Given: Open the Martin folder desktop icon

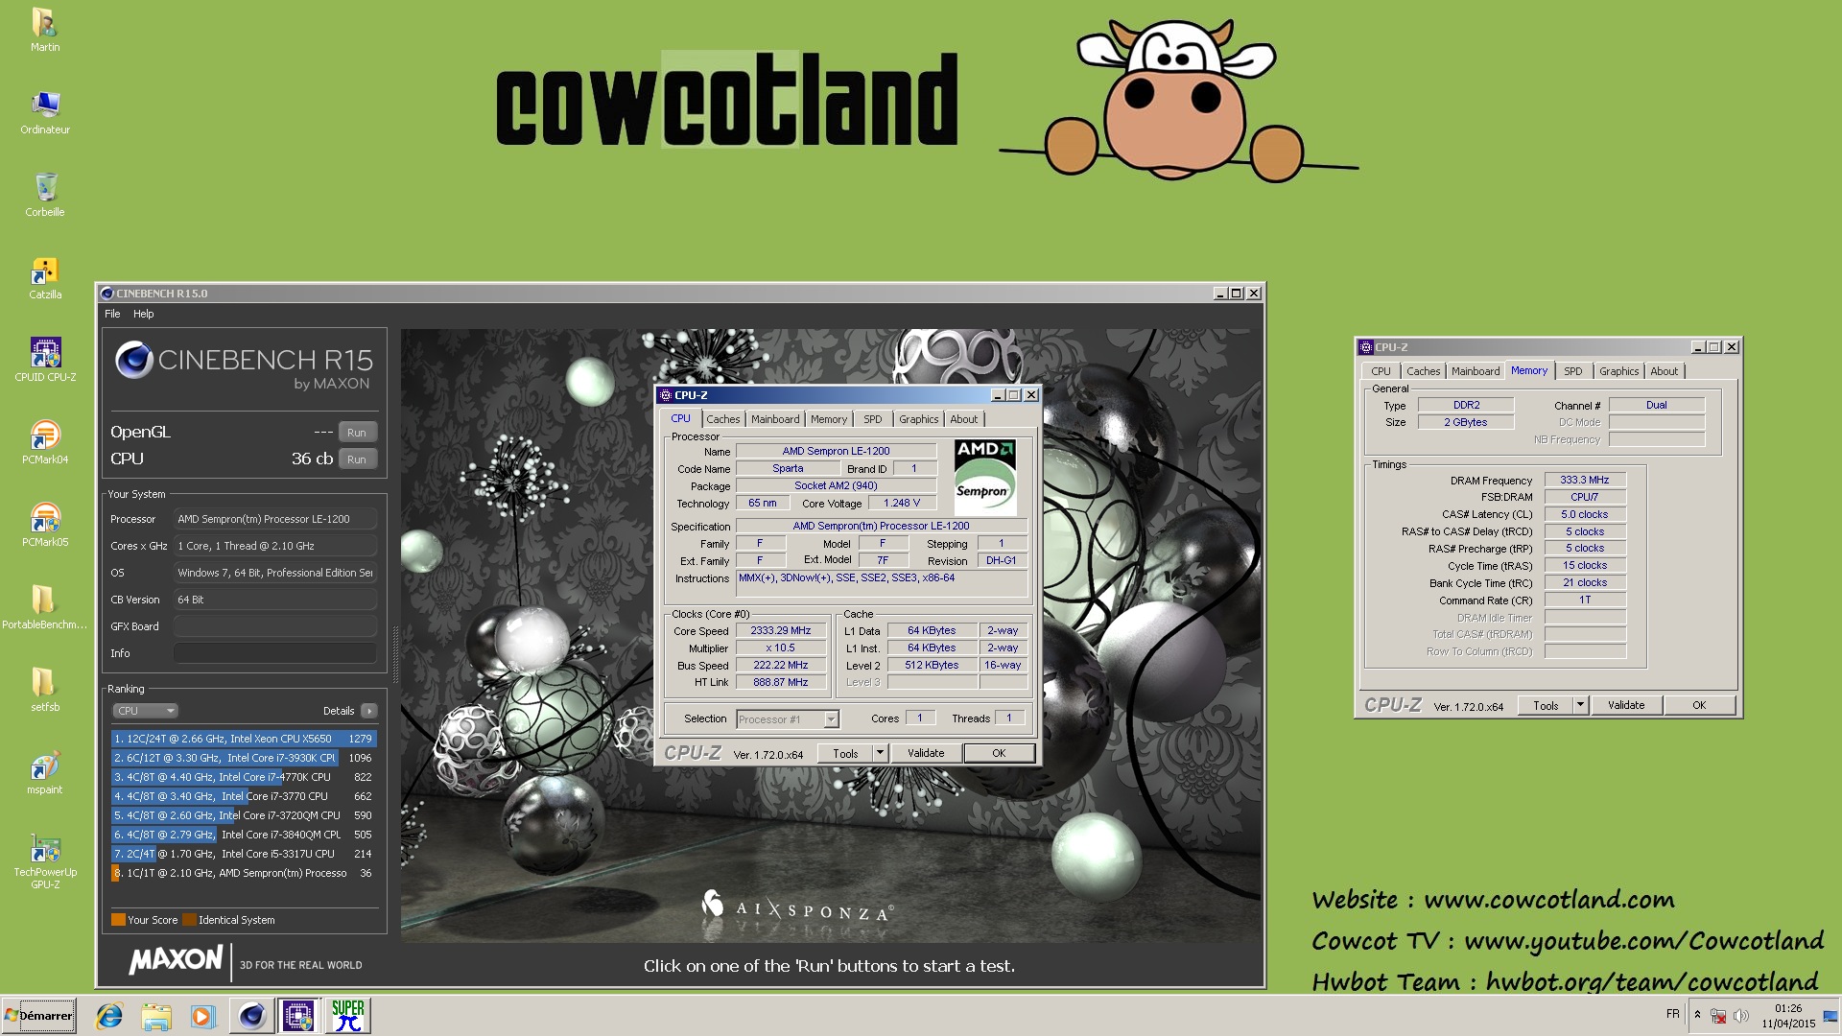Looking at the screenshot, I should point(44,30).
